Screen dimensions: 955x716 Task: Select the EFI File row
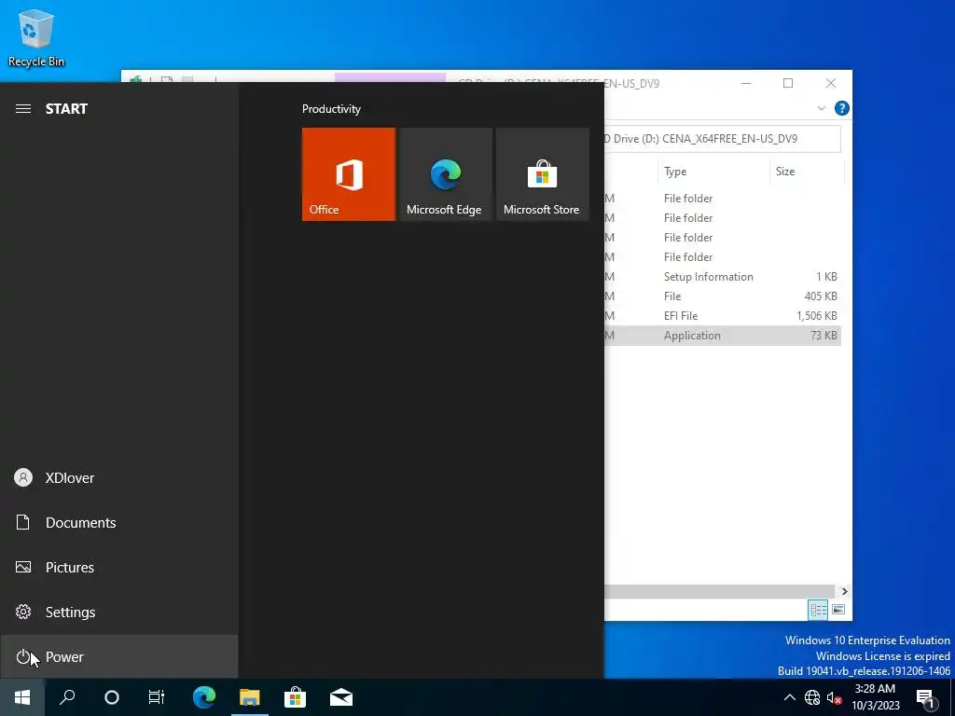(x=723, y=315)
